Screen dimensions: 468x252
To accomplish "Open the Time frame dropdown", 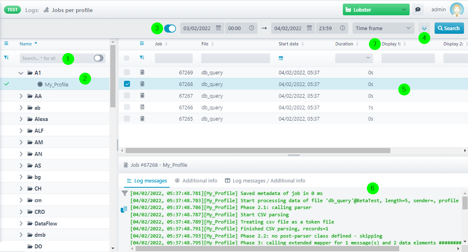I will point(383,28).
